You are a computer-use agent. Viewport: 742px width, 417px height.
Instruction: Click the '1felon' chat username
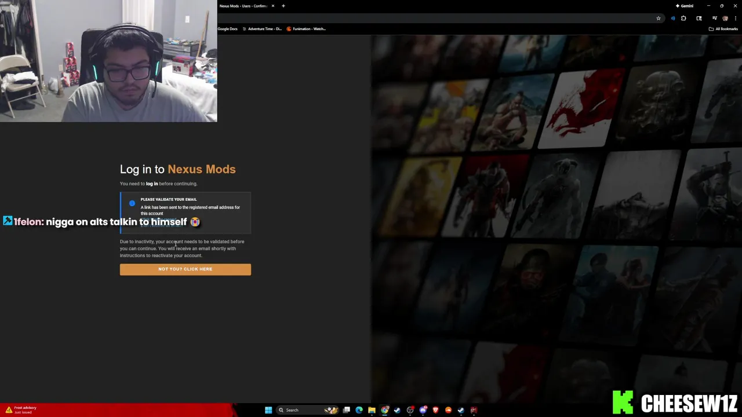[28, 222]
